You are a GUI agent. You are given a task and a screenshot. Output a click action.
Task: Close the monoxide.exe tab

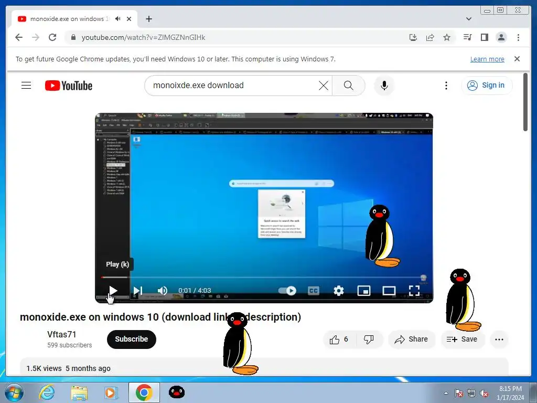[x=129, y=19]
